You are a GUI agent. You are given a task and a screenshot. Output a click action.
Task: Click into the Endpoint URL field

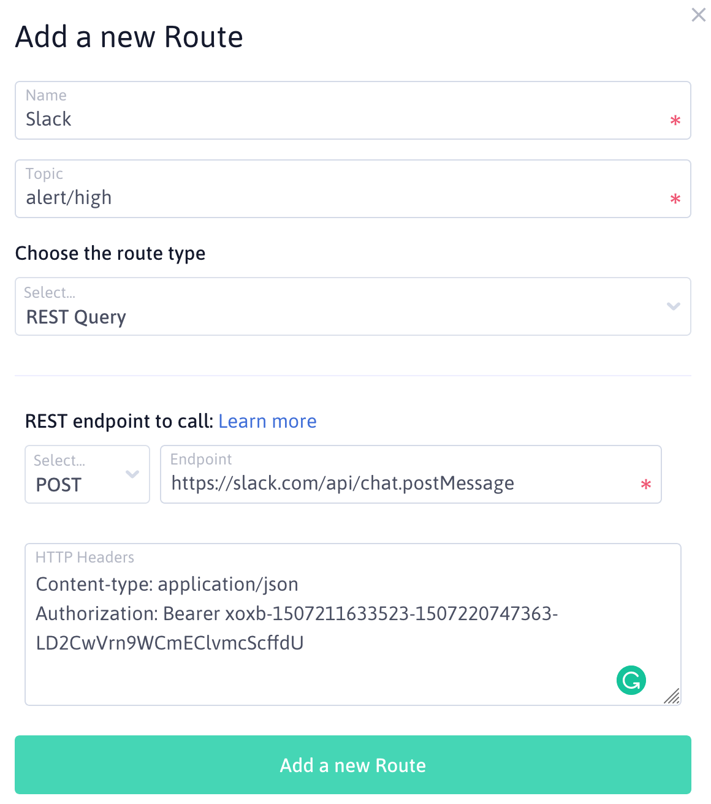click(x=398, y=484)
